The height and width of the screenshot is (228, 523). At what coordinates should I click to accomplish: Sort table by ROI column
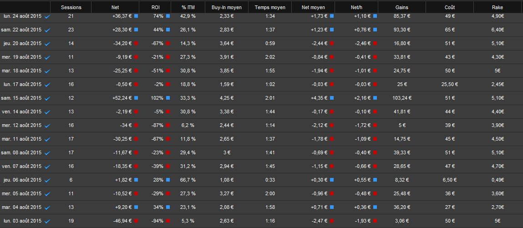click(156, 7)
